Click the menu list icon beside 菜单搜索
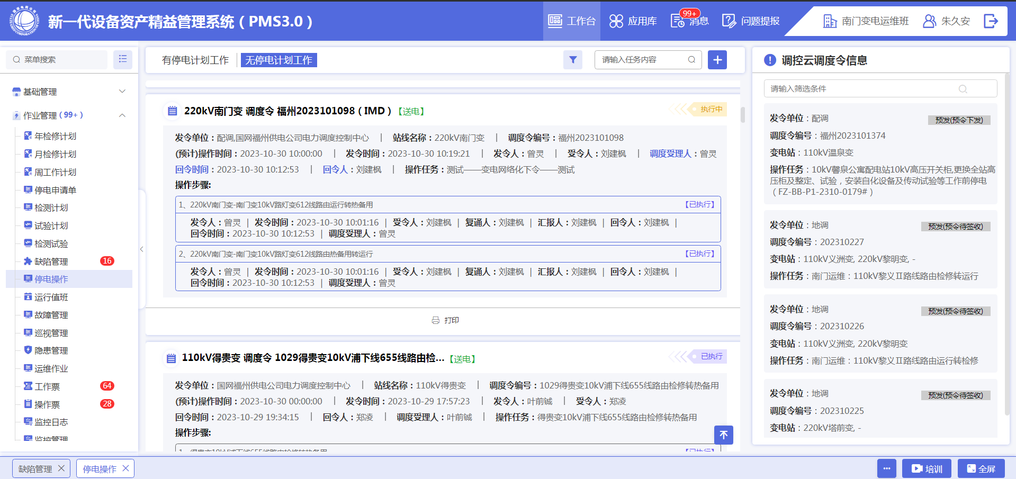 pos(122,59)
